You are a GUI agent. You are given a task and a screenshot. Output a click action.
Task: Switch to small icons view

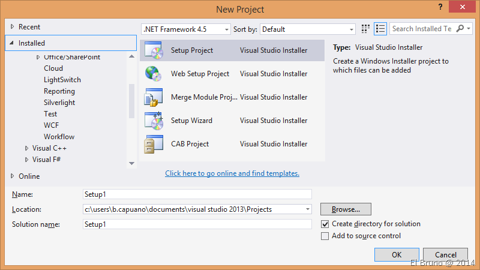366,29
